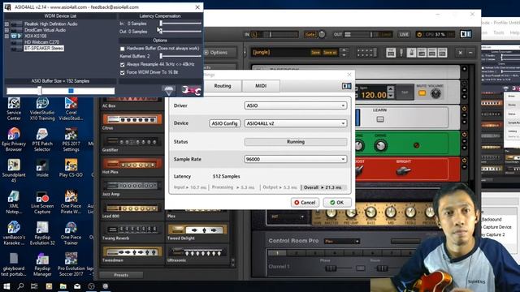
Task: Open the Soundplant 45 desktop shortcut
Action: coord(14,170)
